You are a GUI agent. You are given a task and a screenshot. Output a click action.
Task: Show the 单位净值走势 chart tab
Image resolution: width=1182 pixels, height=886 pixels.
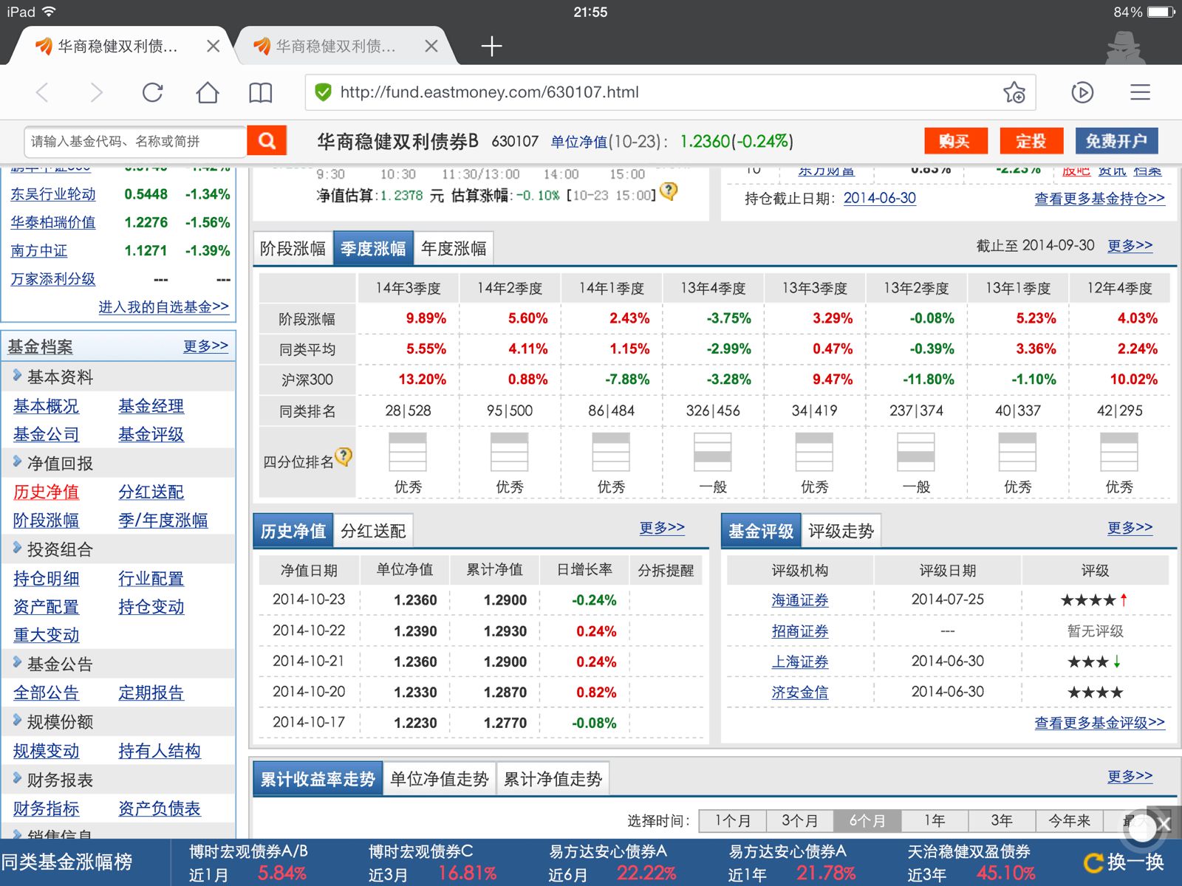(440, 779)
